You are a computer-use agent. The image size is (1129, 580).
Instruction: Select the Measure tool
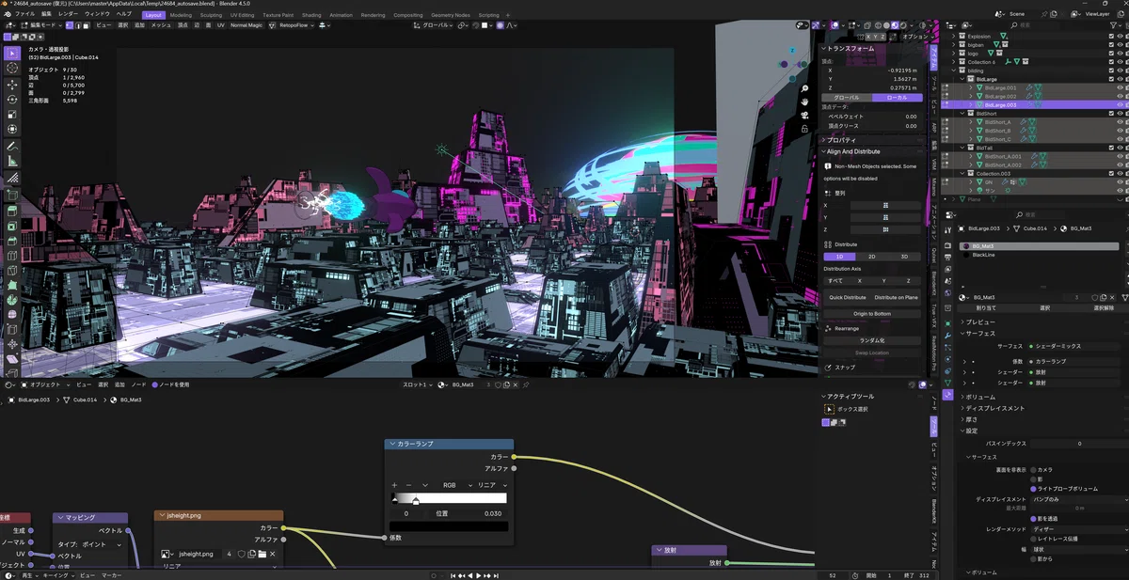(x=12, y=162)
